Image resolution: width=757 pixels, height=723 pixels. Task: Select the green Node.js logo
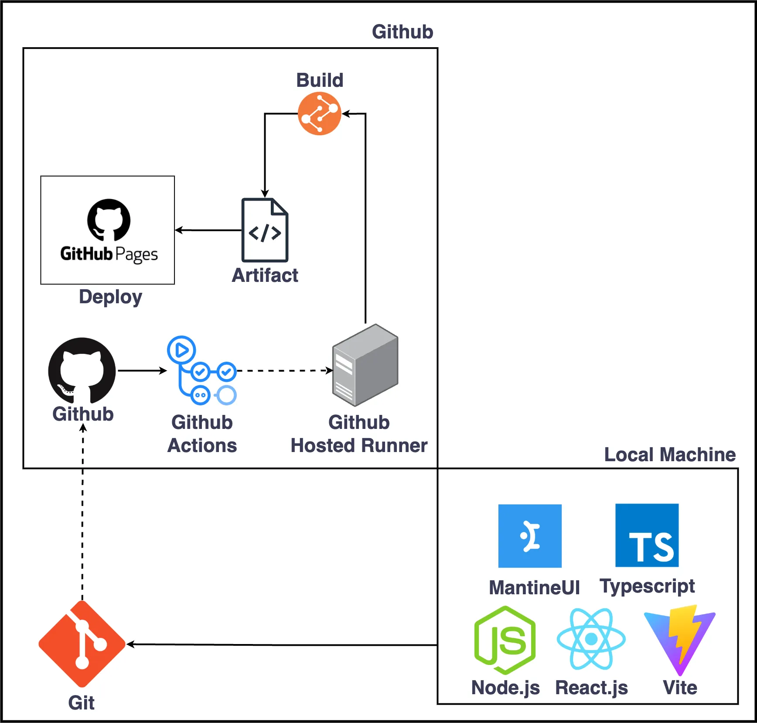[x=505, y=640]
